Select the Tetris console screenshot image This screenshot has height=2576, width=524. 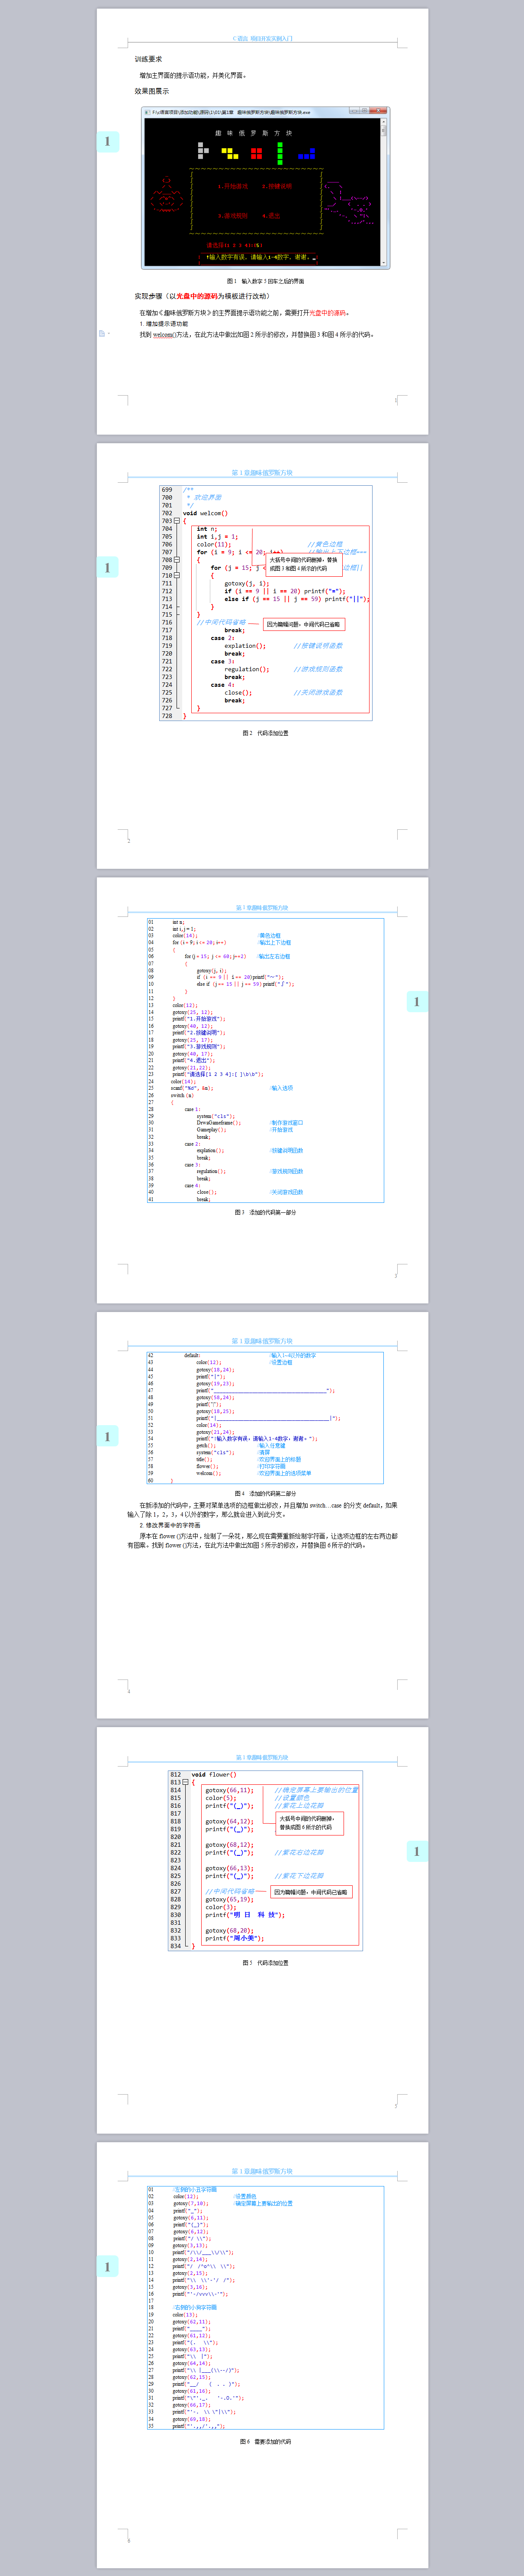coord(266,188)
